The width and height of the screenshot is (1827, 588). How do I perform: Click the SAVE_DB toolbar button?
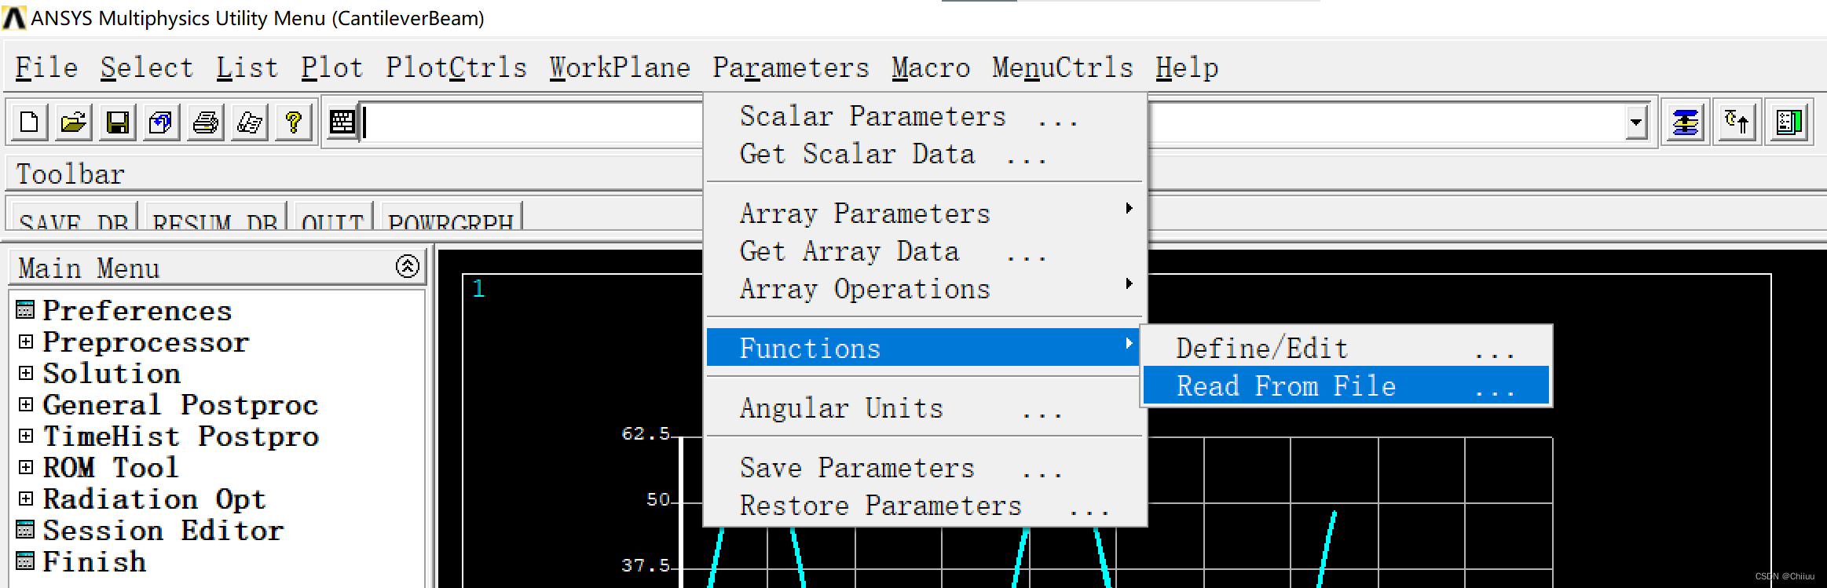pyautogui.click(x=73, y=217)
